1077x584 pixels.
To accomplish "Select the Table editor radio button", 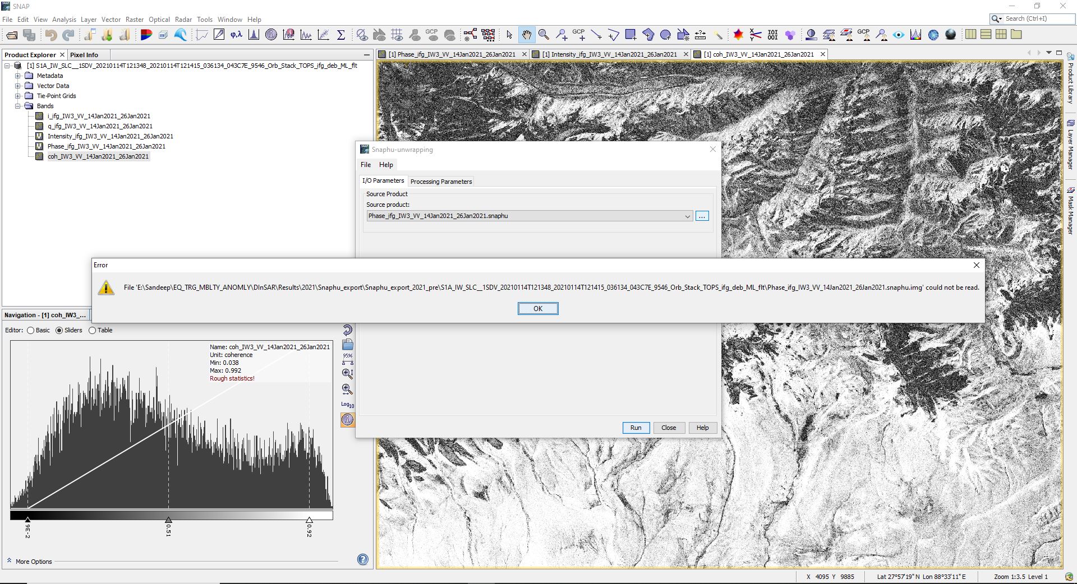I will click(93, 330).
